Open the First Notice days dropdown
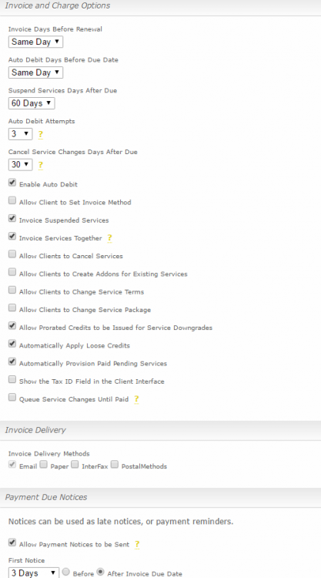This screenshot has width=321, height=578. point(34,573)
